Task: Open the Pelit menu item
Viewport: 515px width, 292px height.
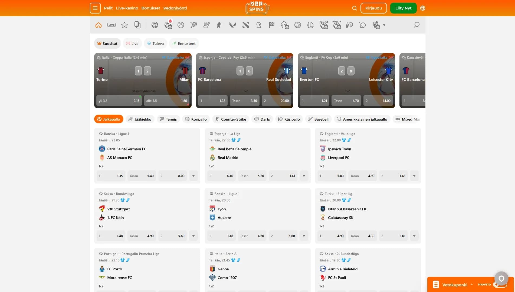Action: click(108, 8)
